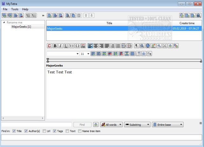This screenshot has width=204, height=147.
Task: Sort by Create time column header
Action: pos(187,23)
